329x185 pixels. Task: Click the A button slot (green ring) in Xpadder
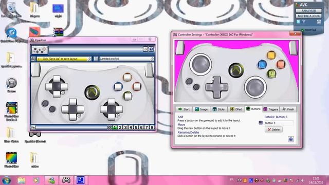pyautogui.click(x=127, y=96)
